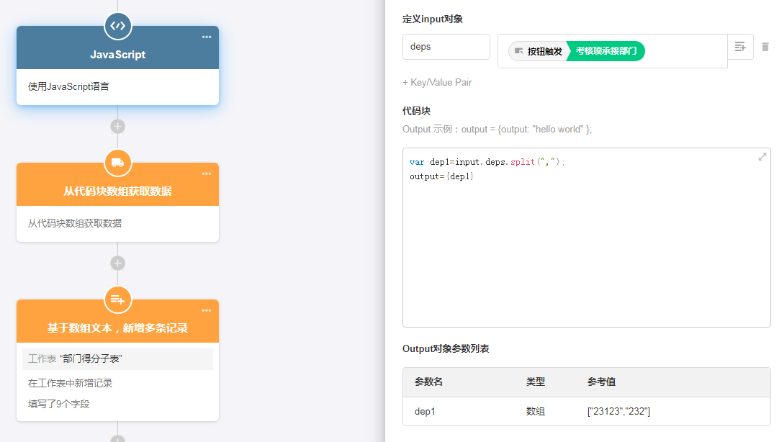
Task: Open more options on 基于数组文本 node
Action: 207,310
